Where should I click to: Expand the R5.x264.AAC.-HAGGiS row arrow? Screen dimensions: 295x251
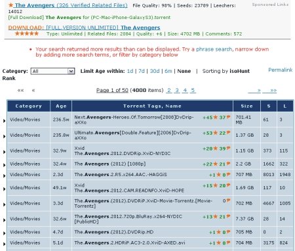[x=4, y=175]
